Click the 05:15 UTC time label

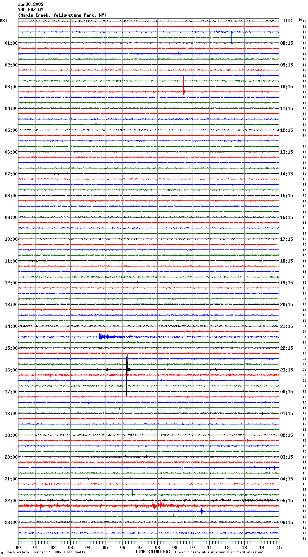point(287,501)
